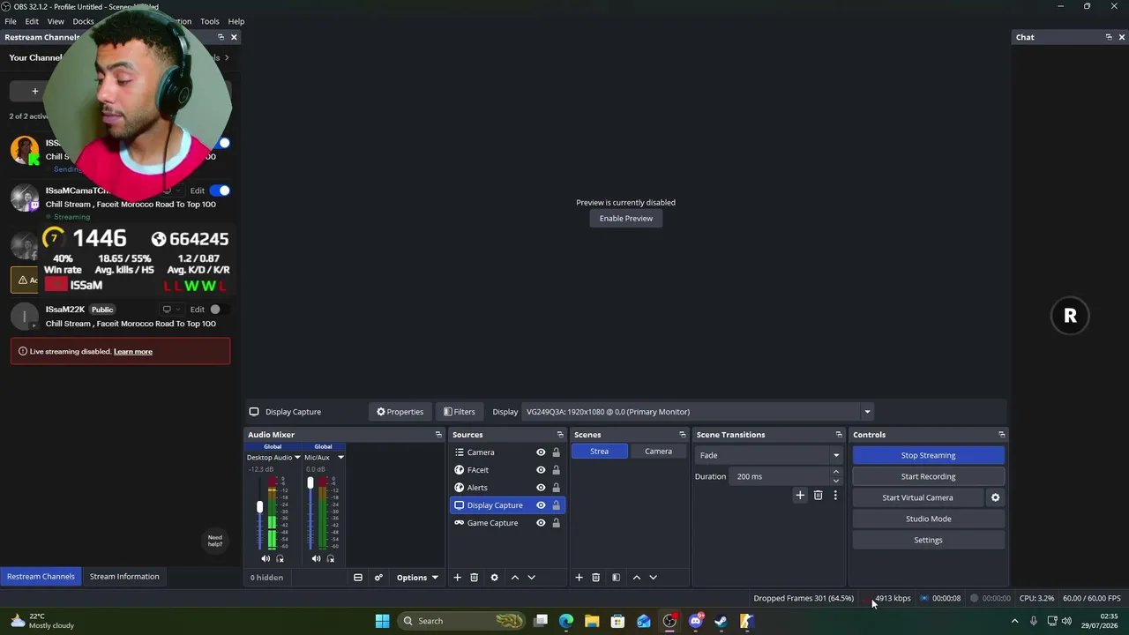This screenshot has height=635, width=1129.
Task: Toggle Desktop Audio monitoring headphone icon
Action: pos(280,558)
